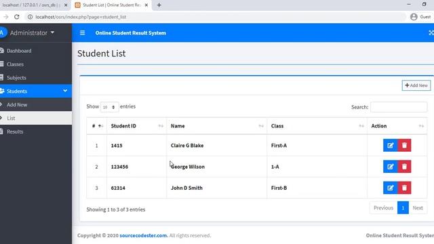Edit the George Wilson student record
The image size is (434, 244).
coord(391,167)
